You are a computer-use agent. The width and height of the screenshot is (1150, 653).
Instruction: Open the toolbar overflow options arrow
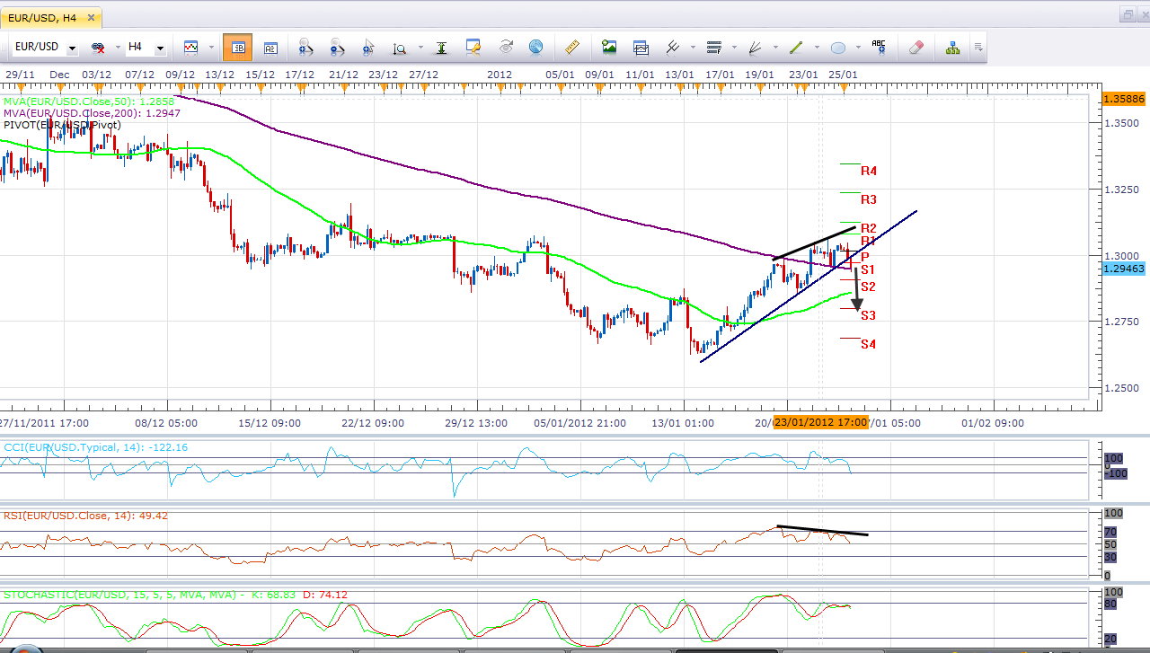click(977, 48)
